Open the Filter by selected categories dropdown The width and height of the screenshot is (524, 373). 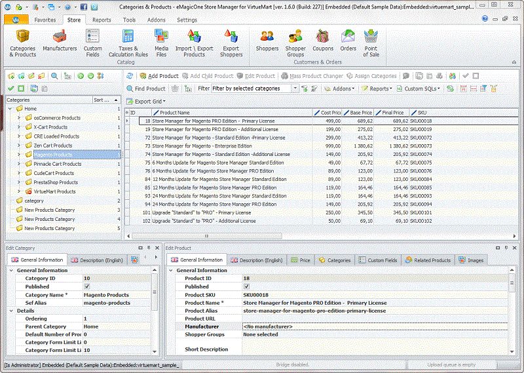click(x=295, y=88)
